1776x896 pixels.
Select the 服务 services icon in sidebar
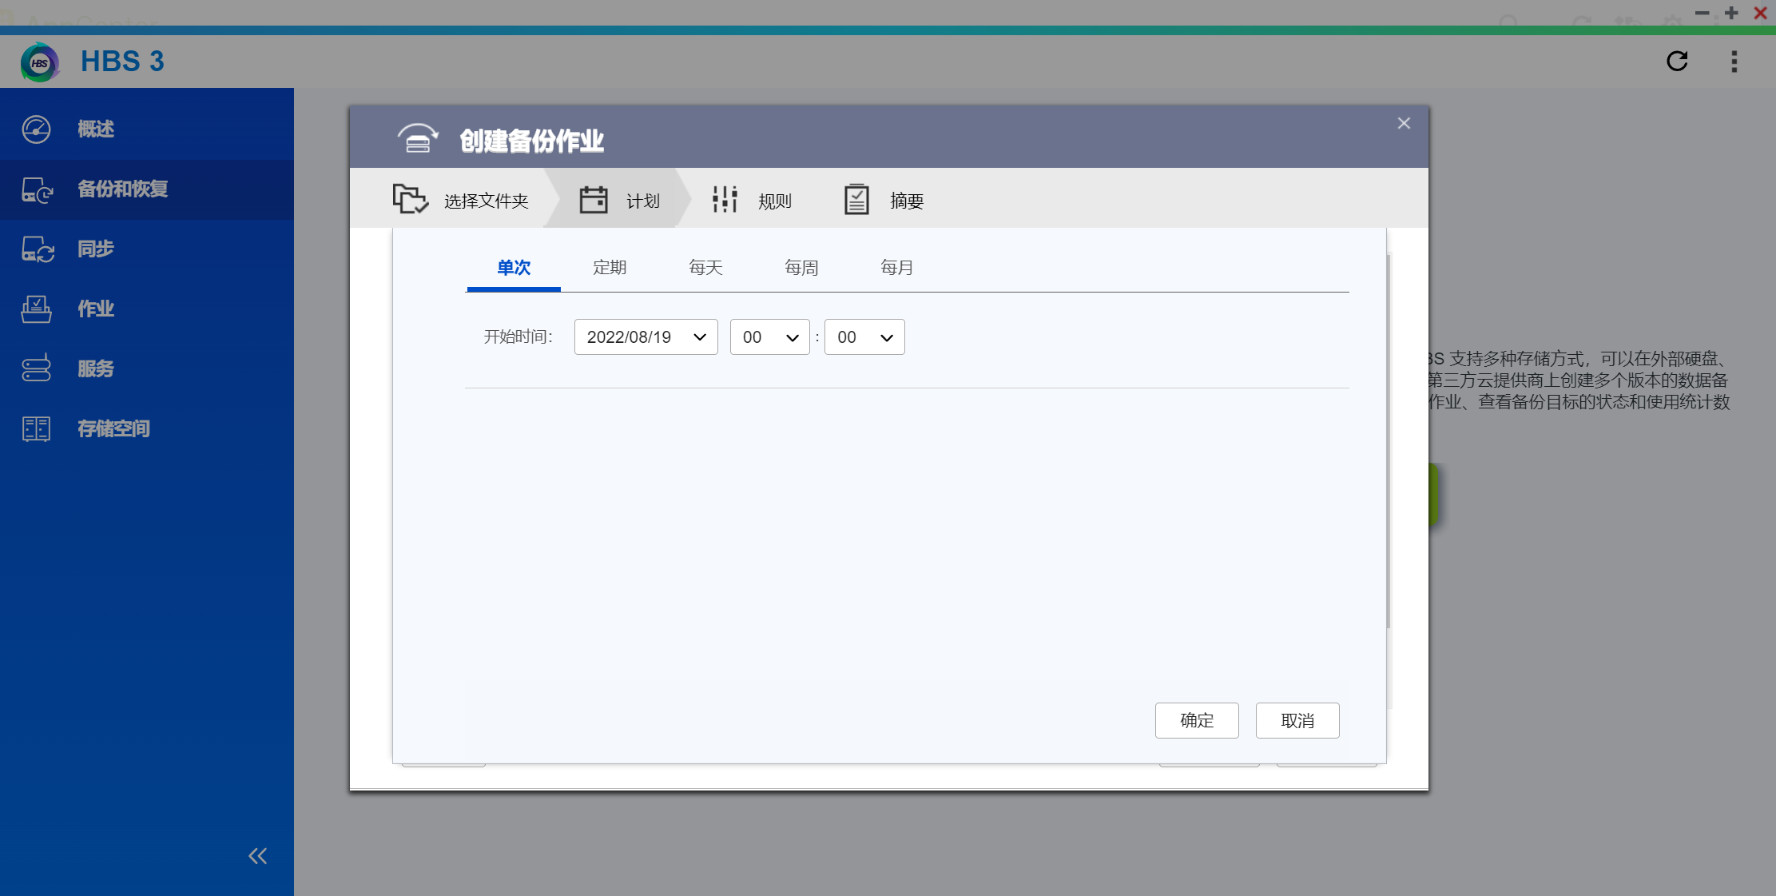(36, 368)
